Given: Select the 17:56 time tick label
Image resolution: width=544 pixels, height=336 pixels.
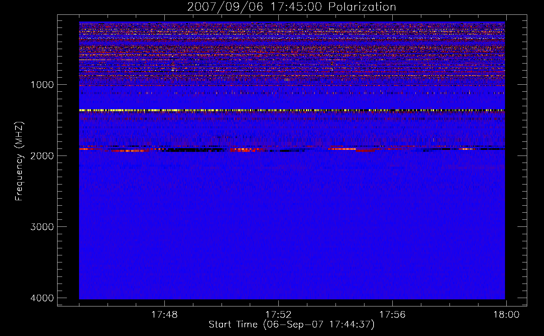Looking at the screenshot, I should coord(392,314).
